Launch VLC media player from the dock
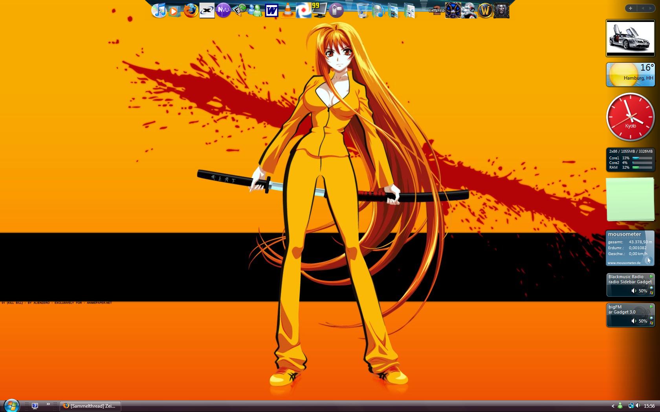This screenshot has width=660, height=412. (x=288, y=10)
